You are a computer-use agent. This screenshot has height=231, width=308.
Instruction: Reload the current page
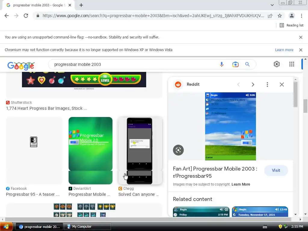click(26, 16)
